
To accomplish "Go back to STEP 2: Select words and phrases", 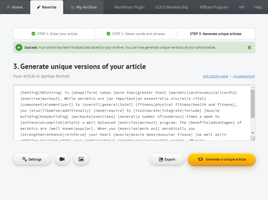I will point(136,34).
